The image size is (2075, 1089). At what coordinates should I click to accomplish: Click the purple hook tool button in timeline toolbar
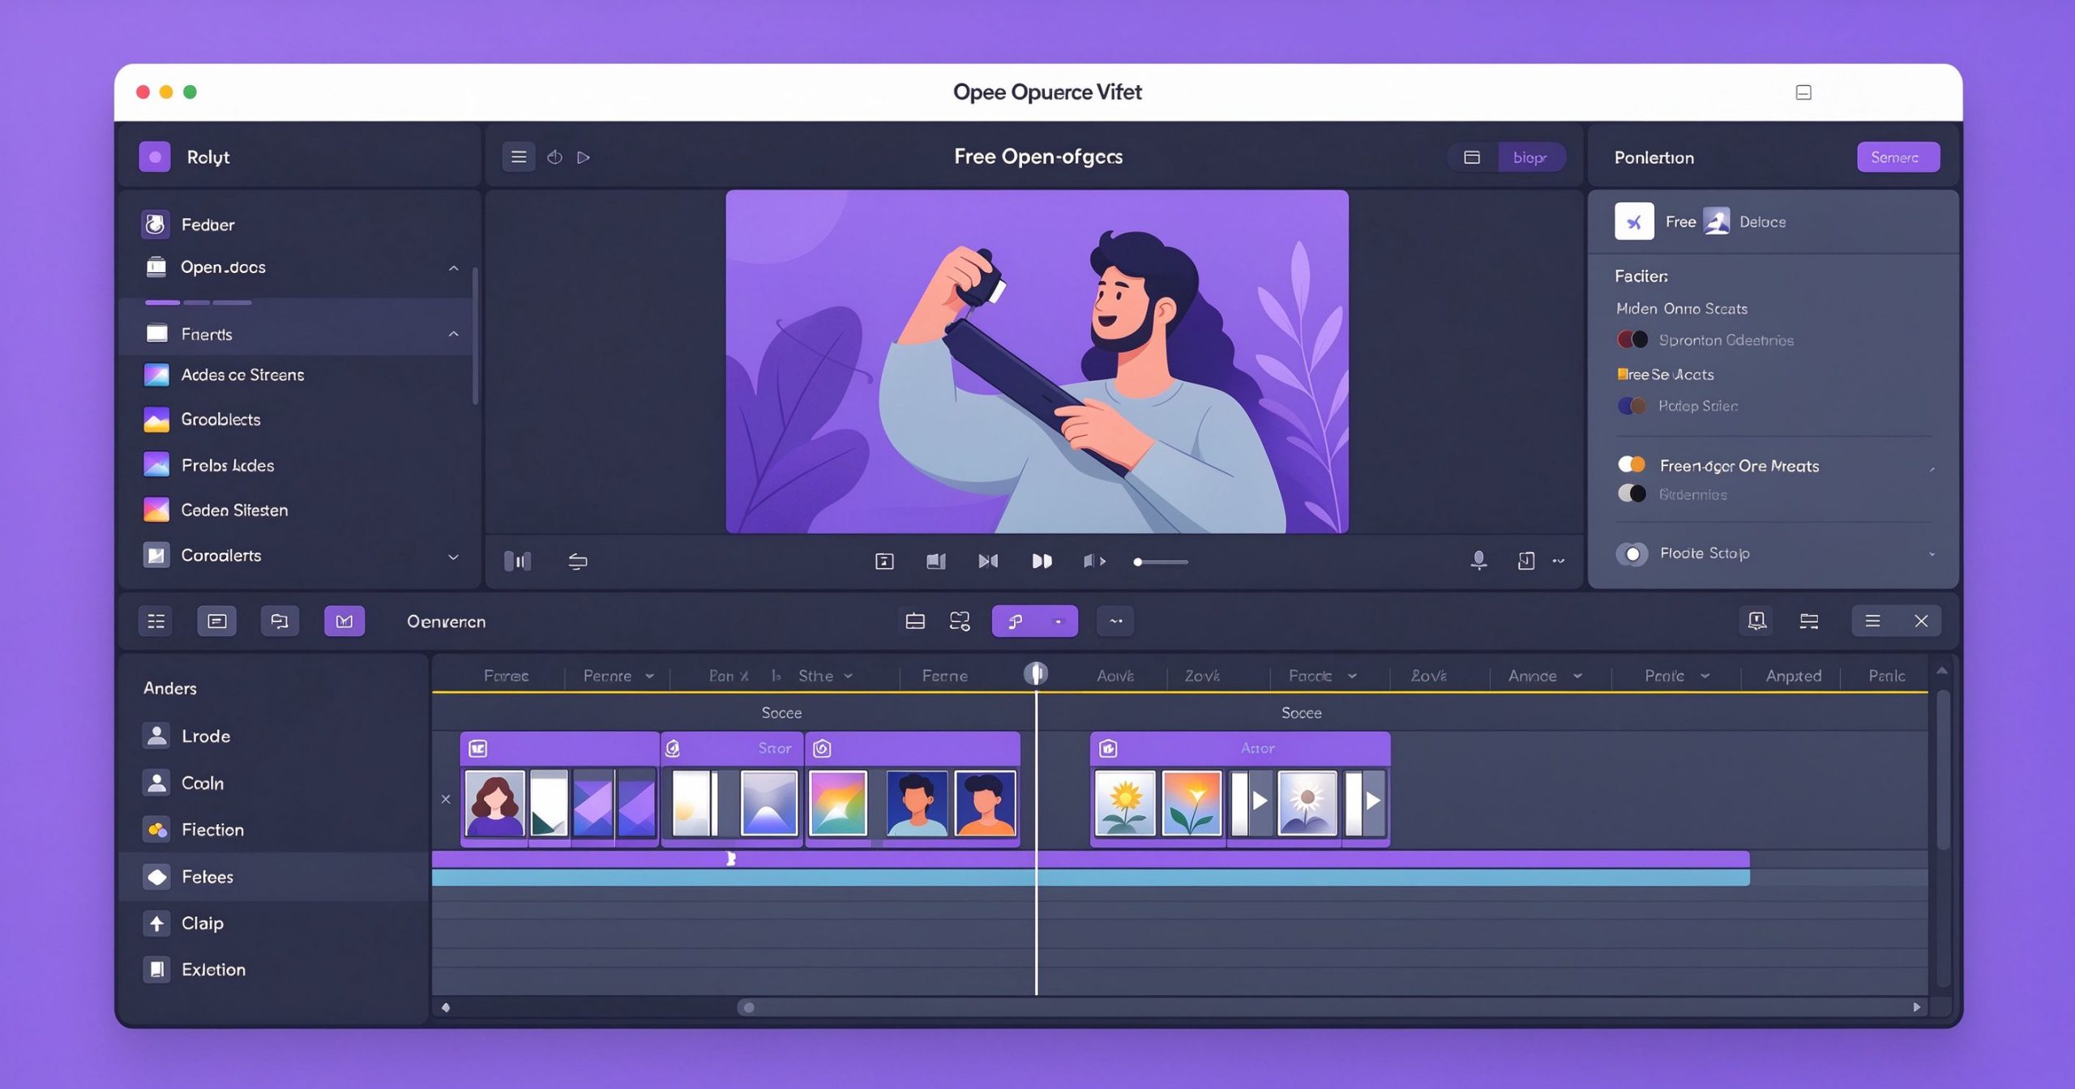tap(1034, 621)
